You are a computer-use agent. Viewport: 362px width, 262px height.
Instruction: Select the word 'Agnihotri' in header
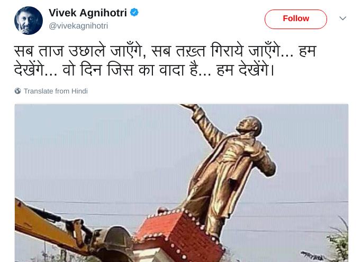click(x=103, y=13)
